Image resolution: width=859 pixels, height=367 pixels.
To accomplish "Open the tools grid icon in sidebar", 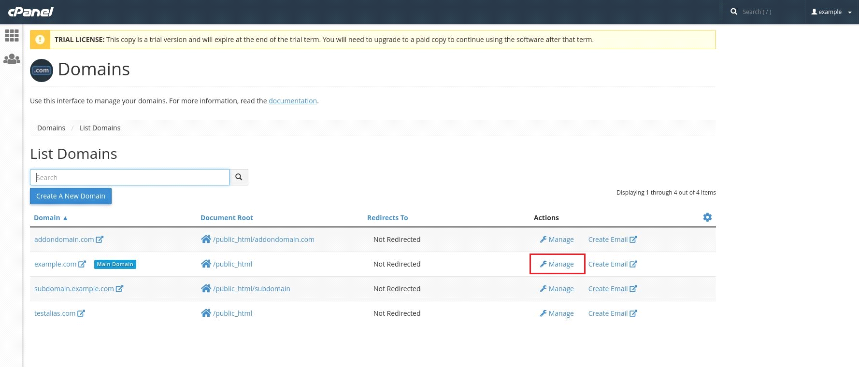I will (x=12, y=35).
